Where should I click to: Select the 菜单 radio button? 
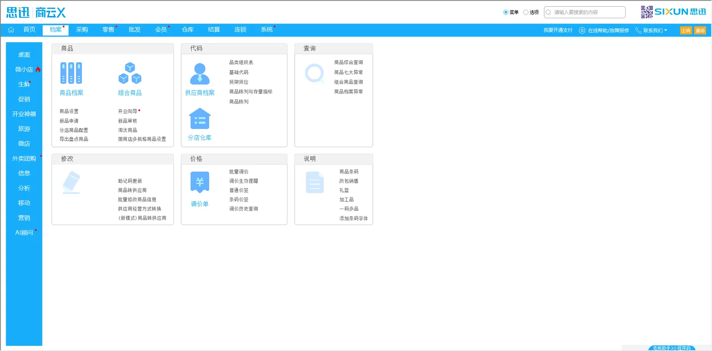click(x=506, y=12)
